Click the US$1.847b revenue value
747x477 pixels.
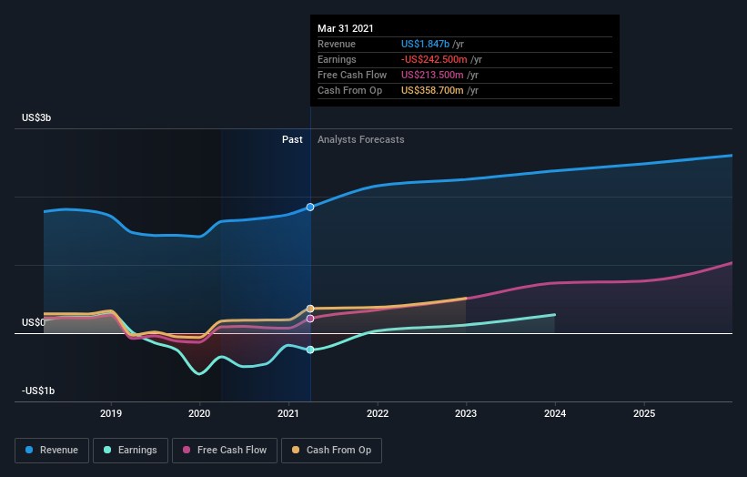[425, 44]
